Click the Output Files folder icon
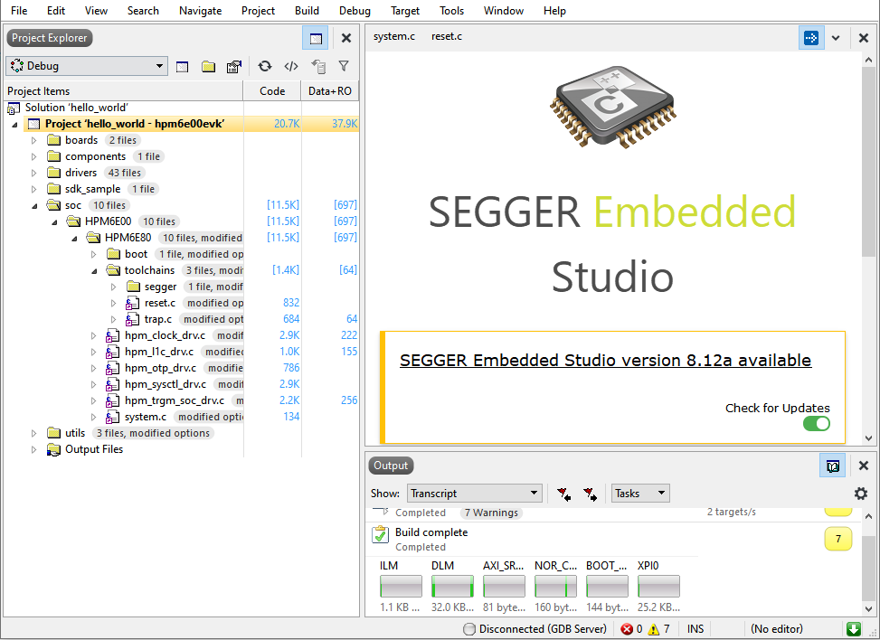 click(54, 450)
